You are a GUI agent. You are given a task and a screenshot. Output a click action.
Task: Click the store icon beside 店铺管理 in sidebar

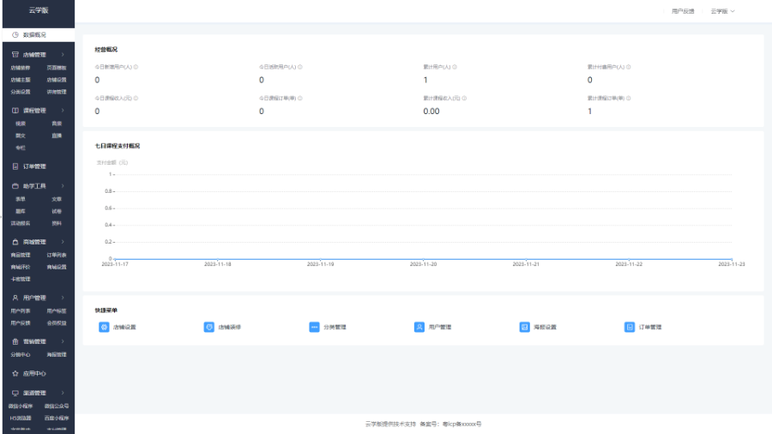coord(15,55)
